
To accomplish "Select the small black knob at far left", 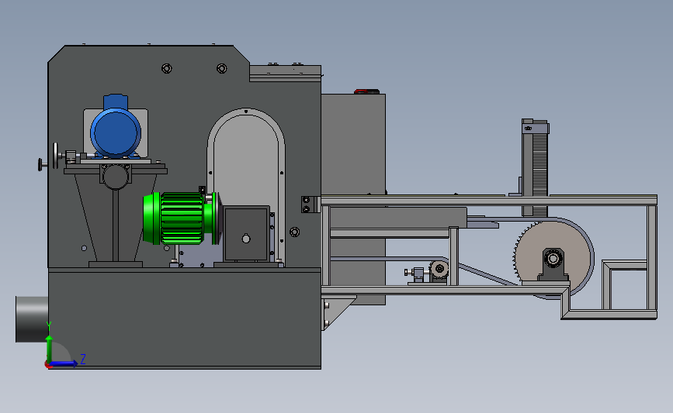I will pos(40,164).
